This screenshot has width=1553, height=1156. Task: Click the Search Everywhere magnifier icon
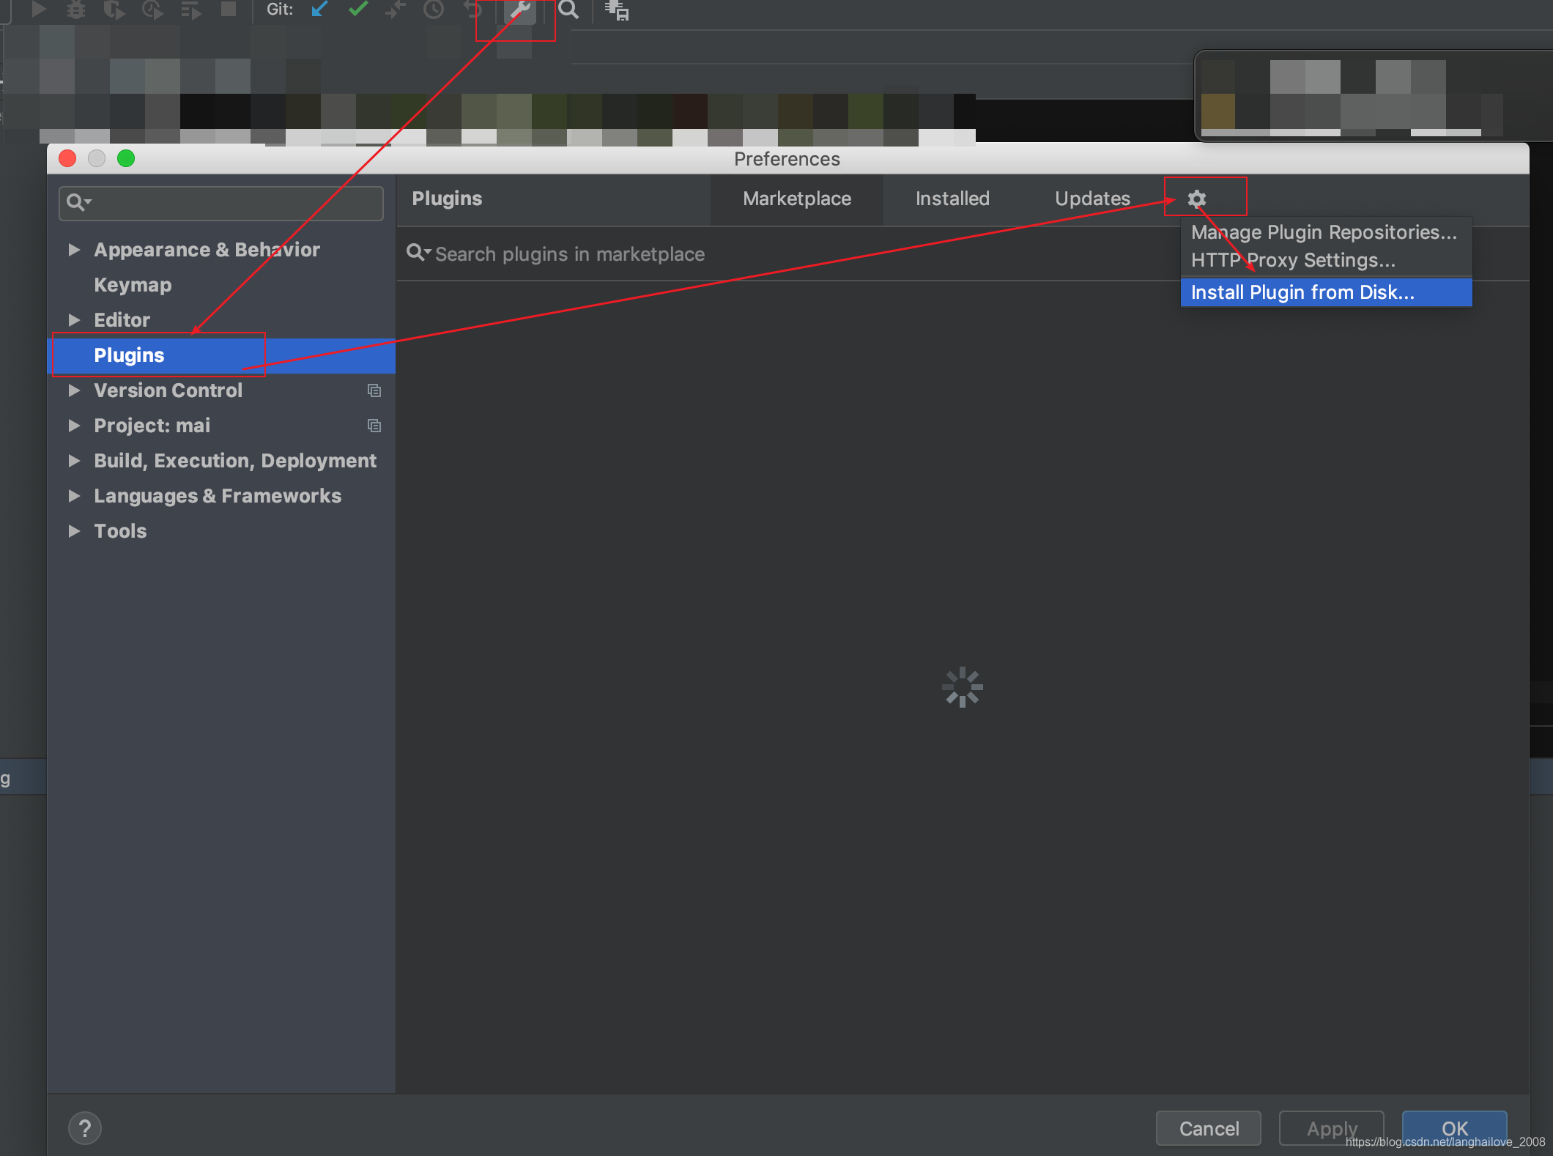(x=568, y=10)
